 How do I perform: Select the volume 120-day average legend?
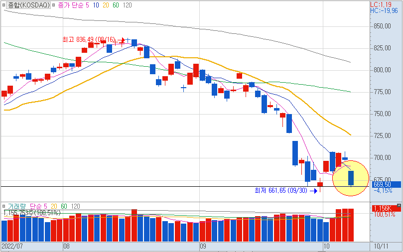[x=75, y=206]
